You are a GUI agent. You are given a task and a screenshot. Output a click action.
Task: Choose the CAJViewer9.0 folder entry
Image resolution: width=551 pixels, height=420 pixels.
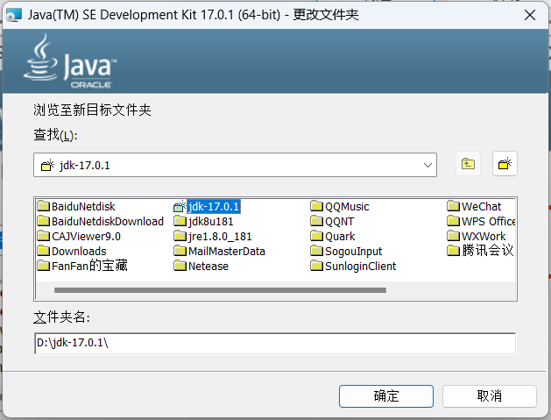[x=79, y=236]
